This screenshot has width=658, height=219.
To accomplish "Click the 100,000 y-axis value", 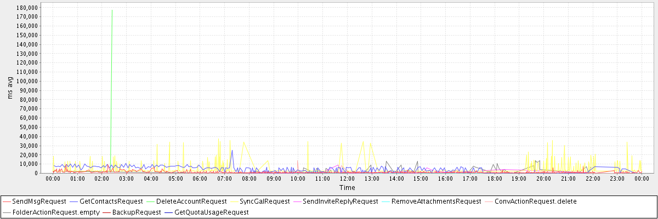I will [x=27, y=81].
